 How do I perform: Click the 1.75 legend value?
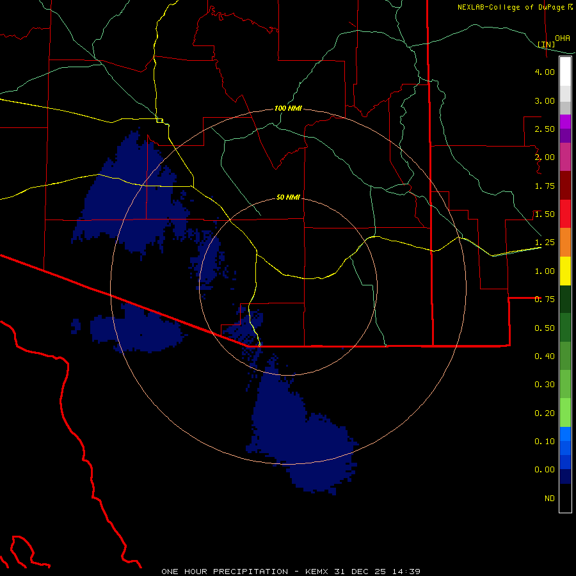[545, 186]
